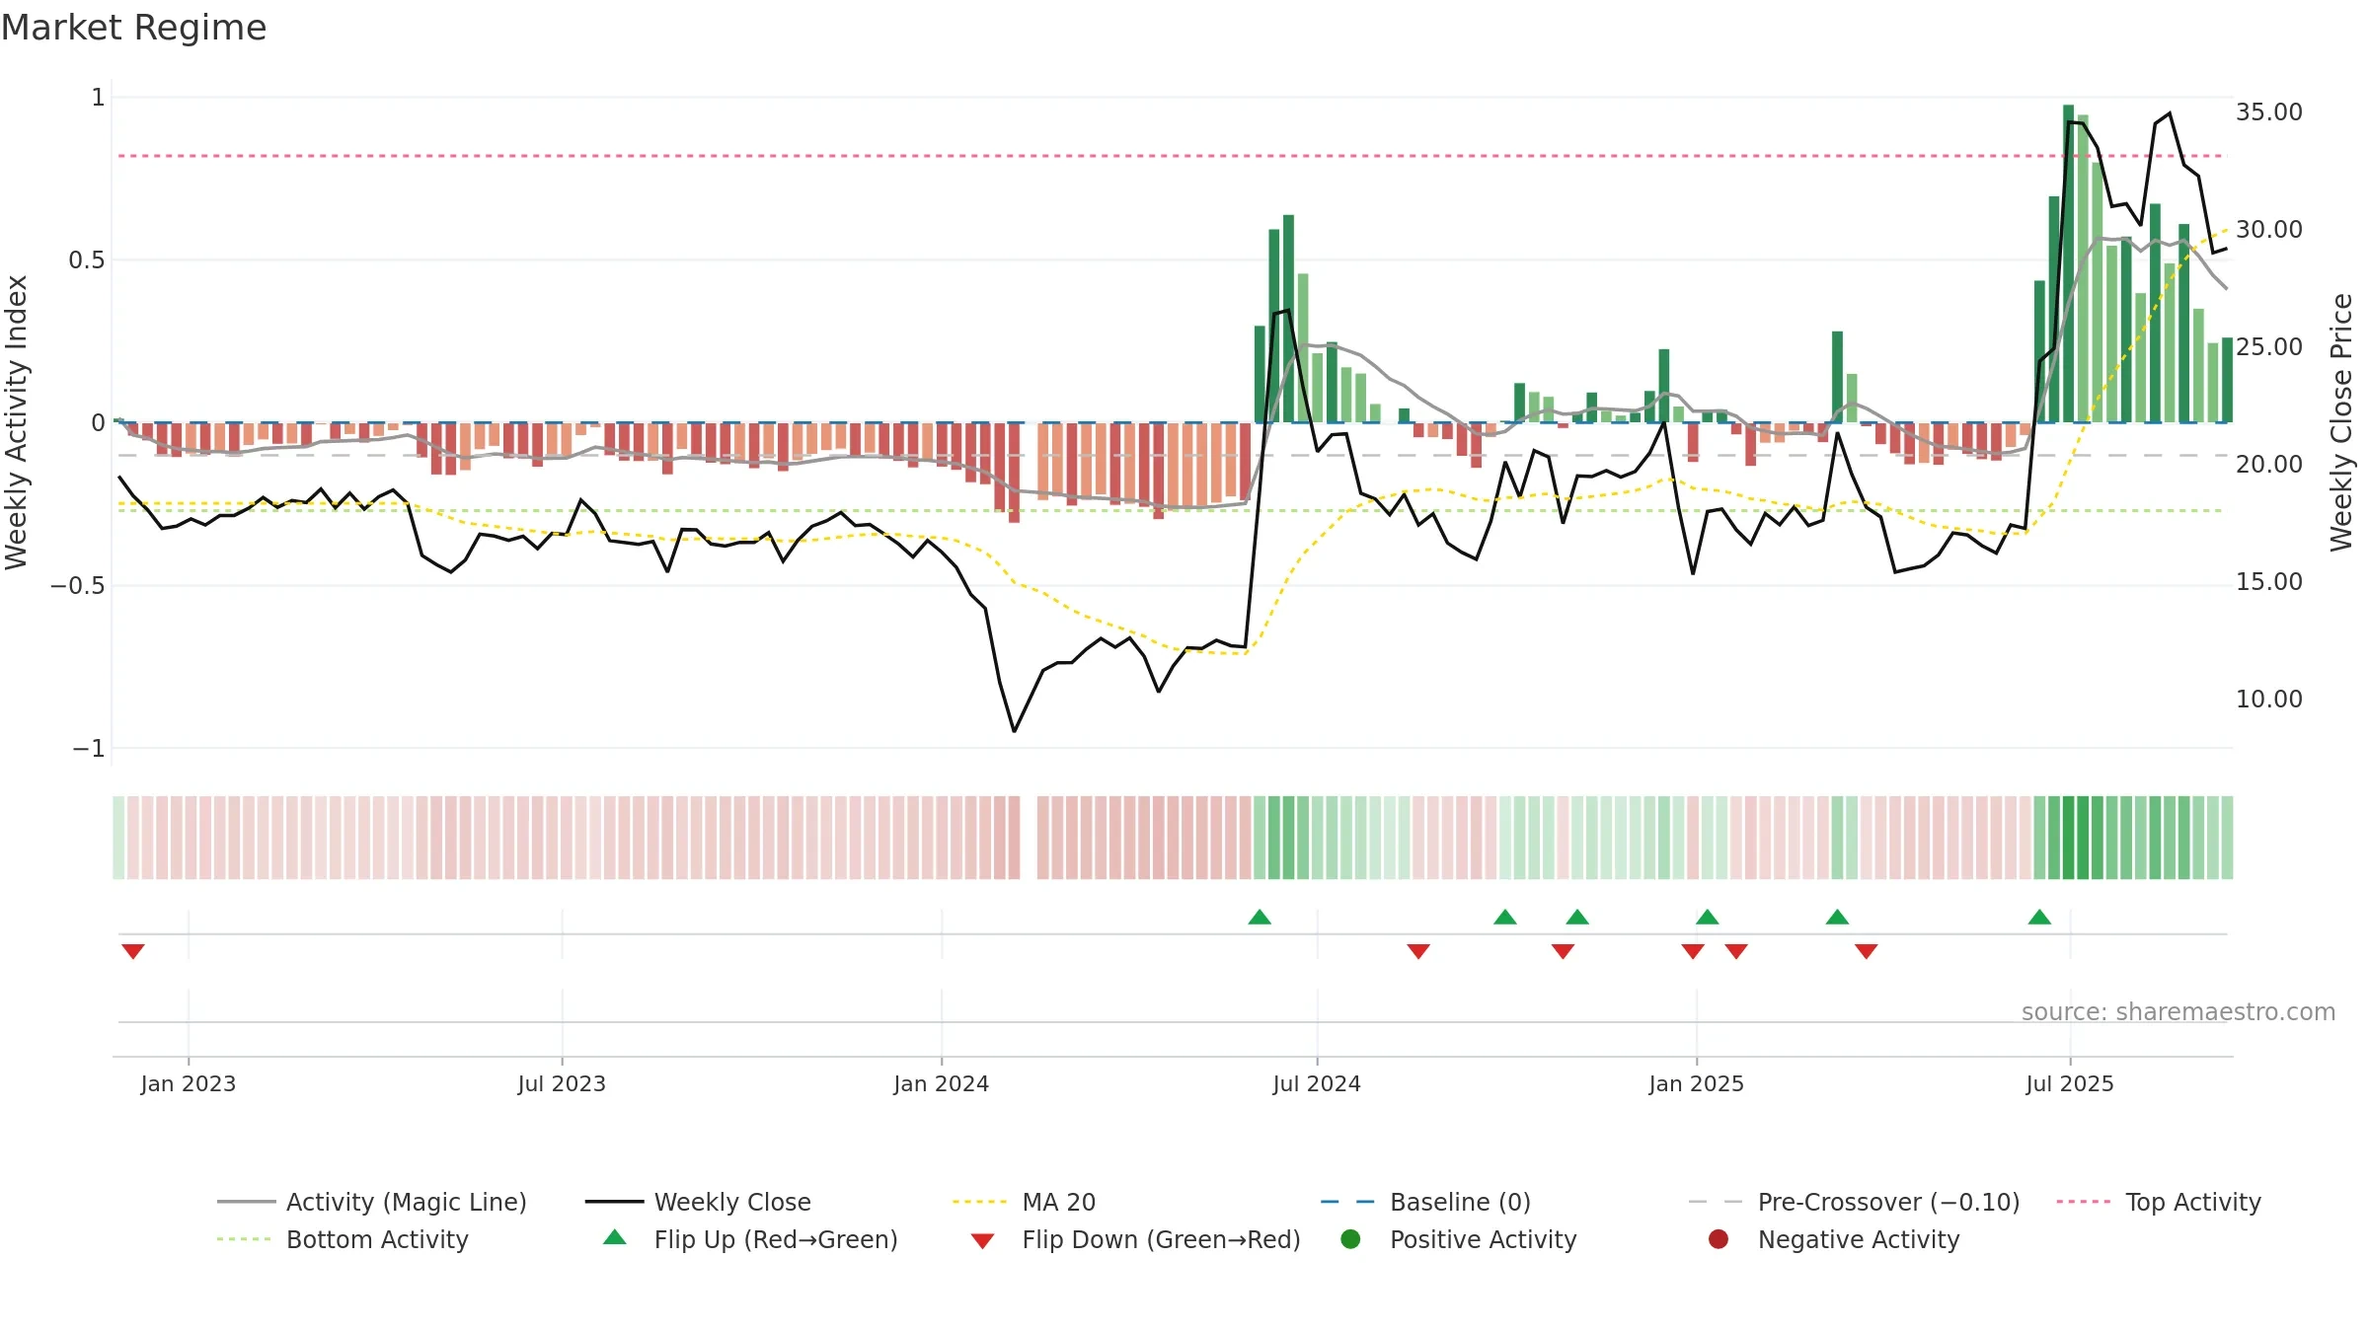Click the −0.5 activity axis tick

[x=78, y=585]
